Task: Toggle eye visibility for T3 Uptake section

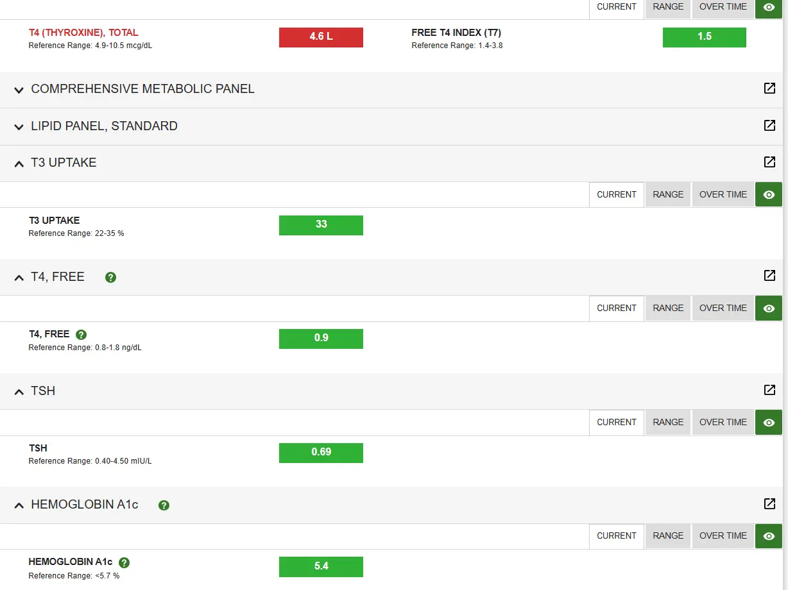Action: tap(769, 195)
